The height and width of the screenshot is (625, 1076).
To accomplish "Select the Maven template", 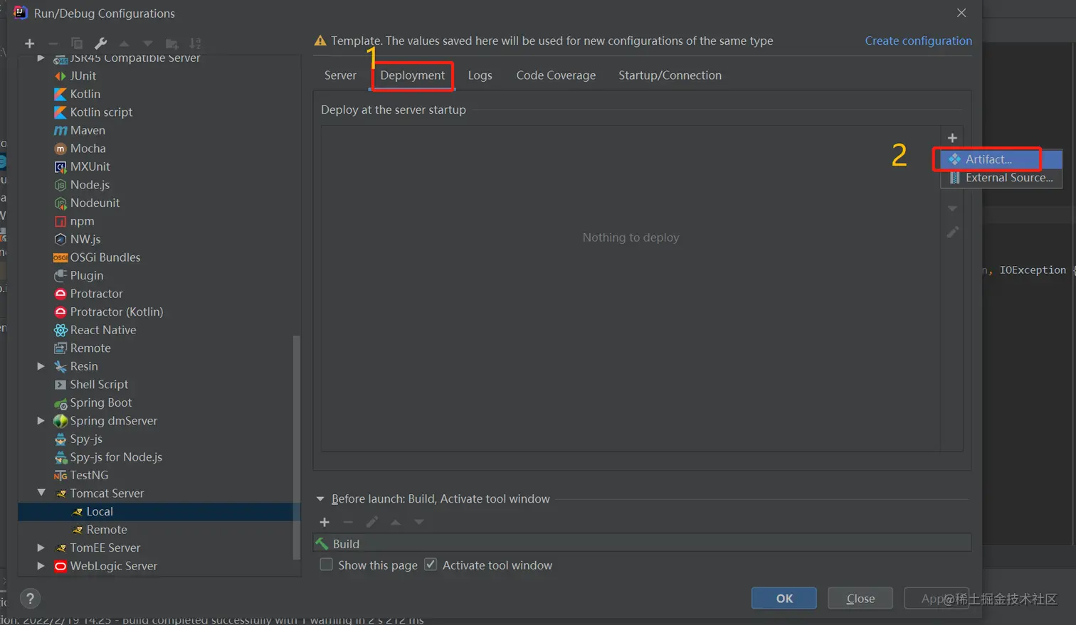I will [x=88, y=130].
